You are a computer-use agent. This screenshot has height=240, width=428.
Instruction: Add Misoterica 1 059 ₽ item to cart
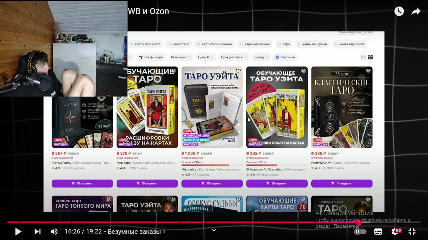pos(212,183)
